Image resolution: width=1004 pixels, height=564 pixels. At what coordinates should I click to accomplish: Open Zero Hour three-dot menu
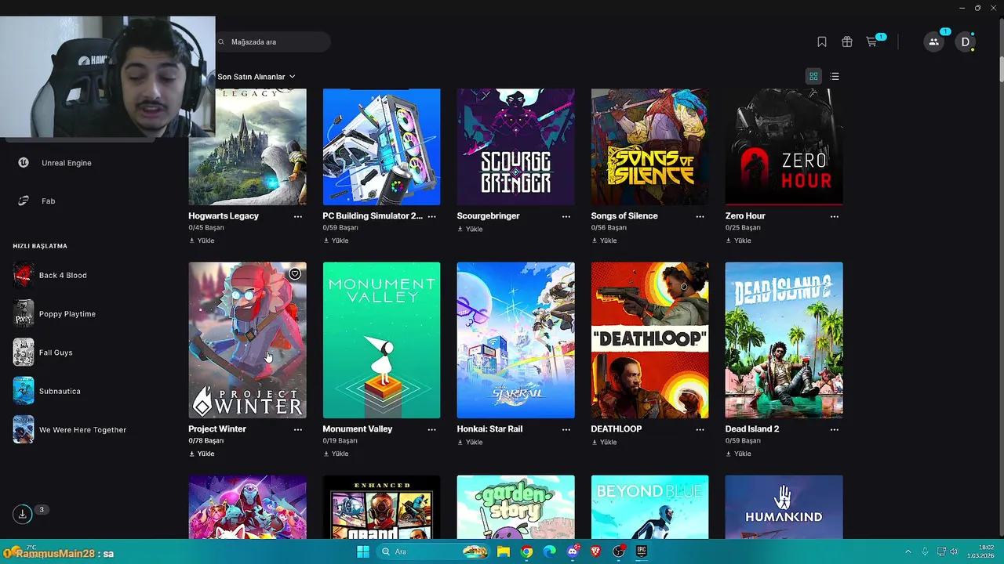click(835, 216)
